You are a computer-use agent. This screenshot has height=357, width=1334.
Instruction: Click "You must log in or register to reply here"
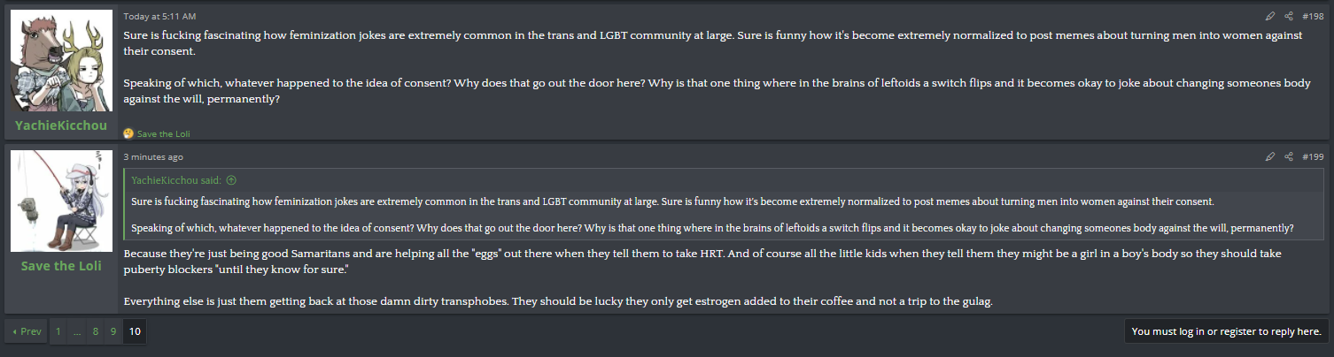pos(1226,331)
